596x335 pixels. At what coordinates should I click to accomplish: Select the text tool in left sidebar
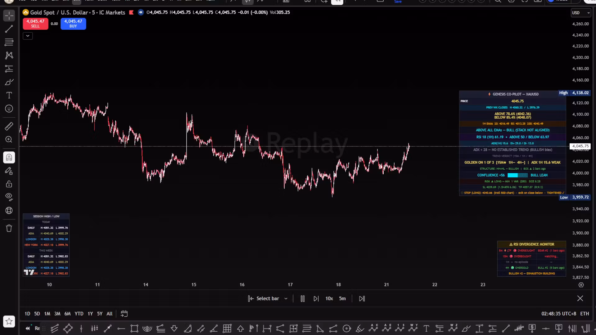9,95
